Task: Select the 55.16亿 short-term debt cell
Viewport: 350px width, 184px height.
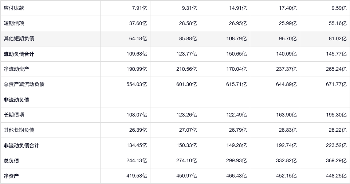Action: 337,23
